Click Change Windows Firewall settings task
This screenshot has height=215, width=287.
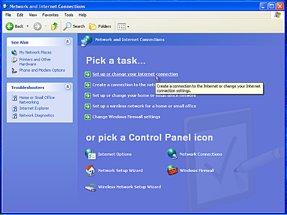[x=126, y=117]
